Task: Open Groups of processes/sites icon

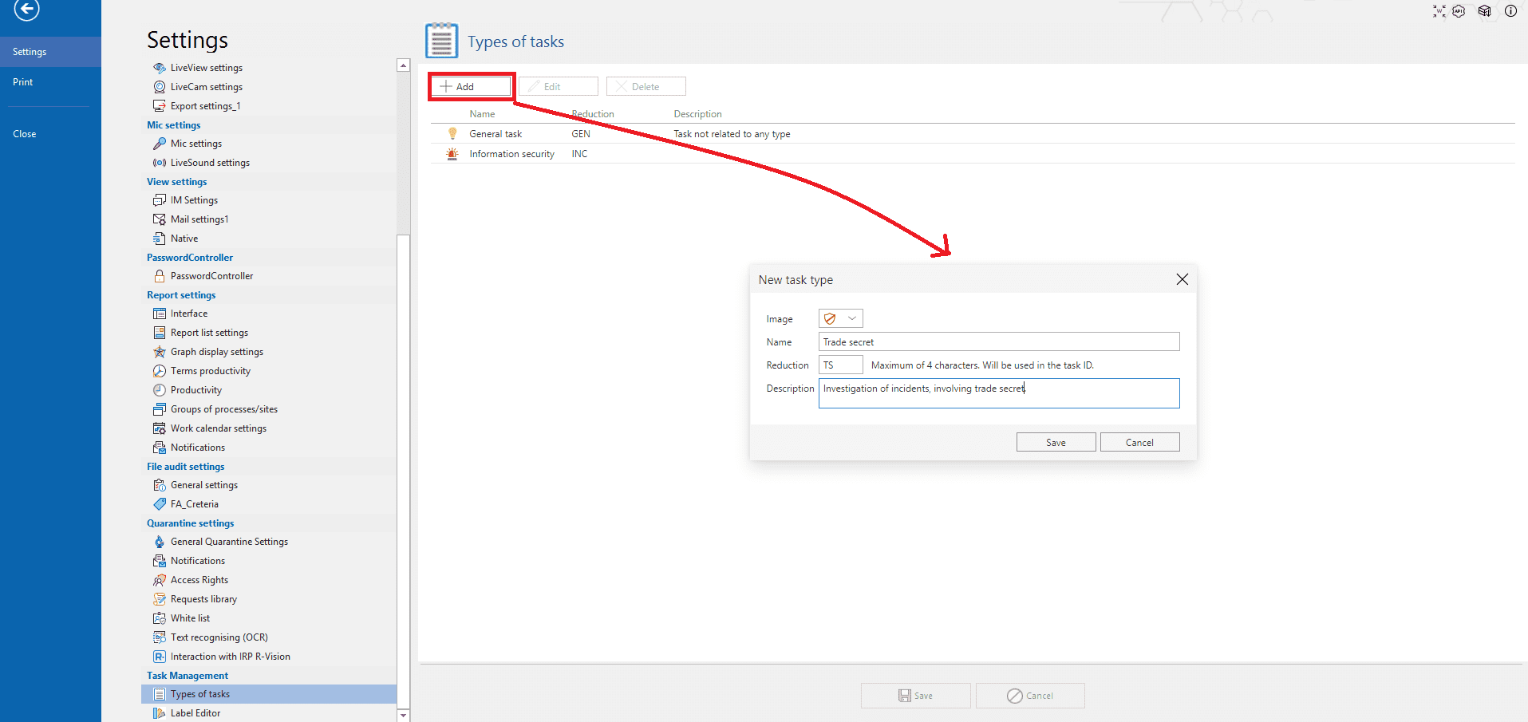Action: (x=160, y=409)
